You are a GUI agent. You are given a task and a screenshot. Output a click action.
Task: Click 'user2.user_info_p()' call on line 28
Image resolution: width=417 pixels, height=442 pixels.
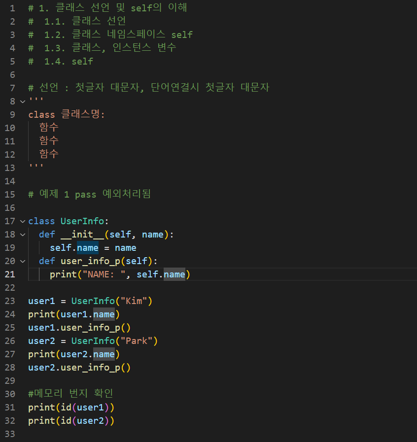click(79, 368)
